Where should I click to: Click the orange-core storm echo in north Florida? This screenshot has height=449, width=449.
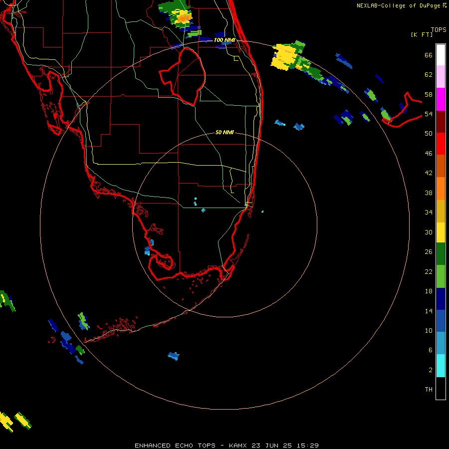pyautogui.click(x=183, y=18)
